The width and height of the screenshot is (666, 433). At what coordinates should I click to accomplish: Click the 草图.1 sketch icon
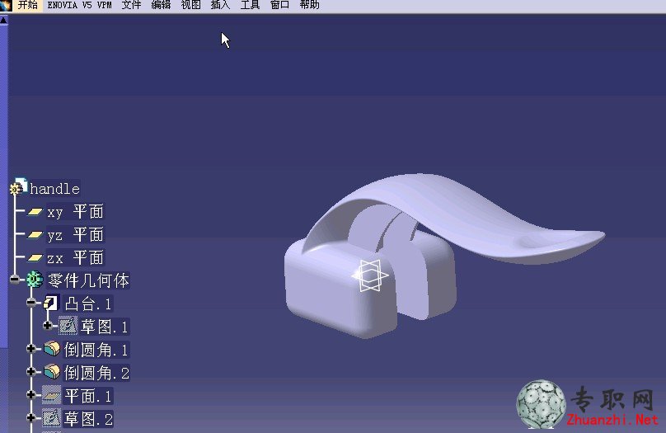pos(68,326)
